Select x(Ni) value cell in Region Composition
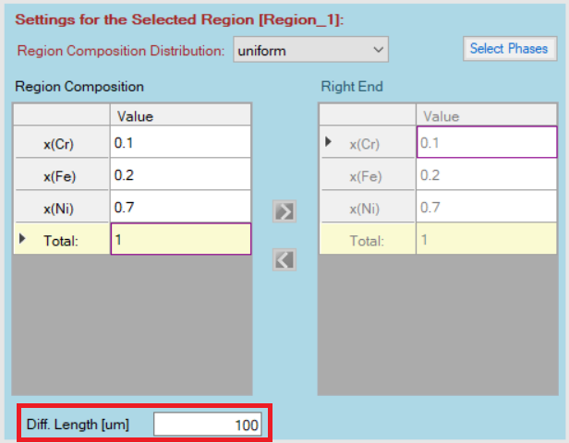The image size is (569, 443). click(x=180, y=208)
